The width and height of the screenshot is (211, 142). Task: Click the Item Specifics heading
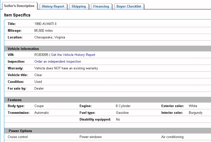tap(17, 15)
